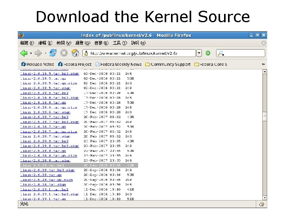Click linux-2.6.18.tar.gz.sign link
Screen dimensions: 285x214
(x=47, y=180)
